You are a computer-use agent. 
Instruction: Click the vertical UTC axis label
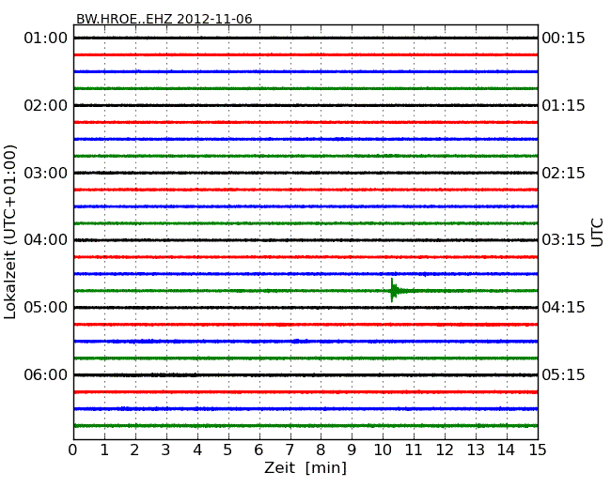597,233
